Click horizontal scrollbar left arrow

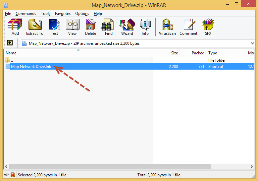click(x=6, y=166)
